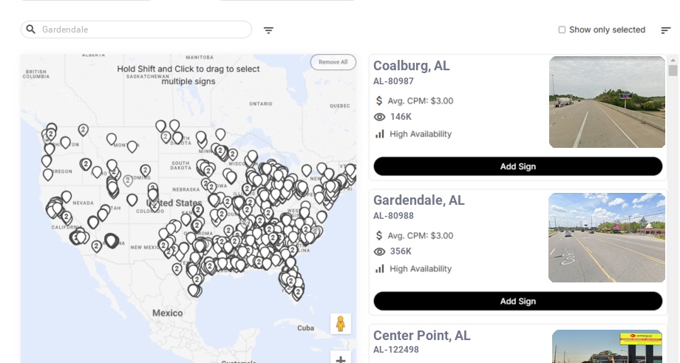Open Gardendale billboard photo thumbnail
This screenshot has width=680, height=363.
tap(607, 237)
